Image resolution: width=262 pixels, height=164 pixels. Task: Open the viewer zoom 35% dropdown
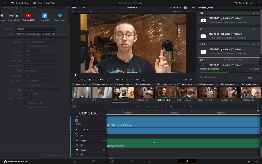(x=75, y=7)
